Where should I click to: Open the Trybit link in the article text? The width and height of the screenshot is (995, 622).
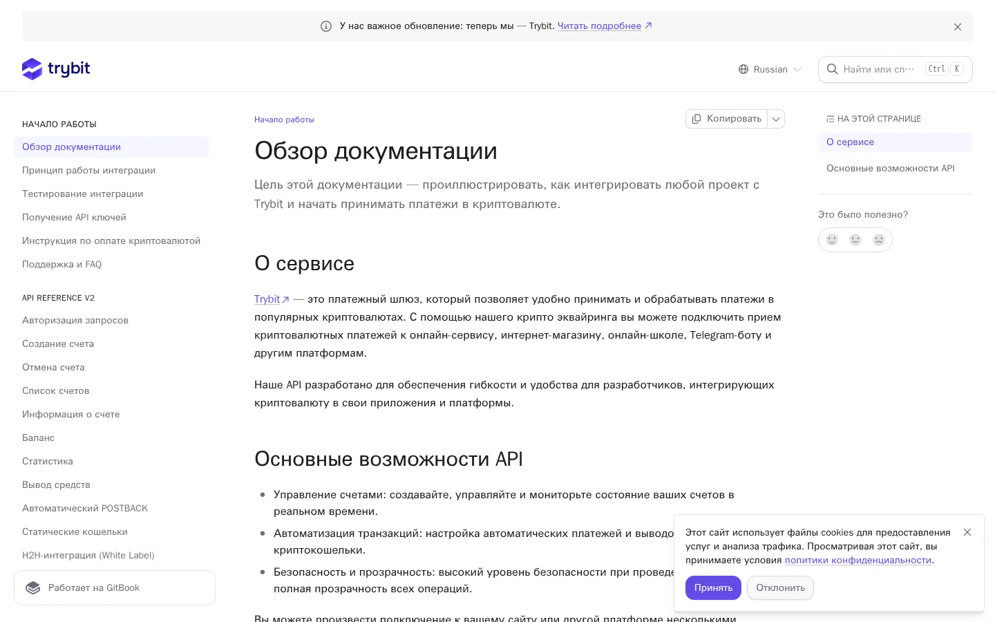click(x=272, y=299)
